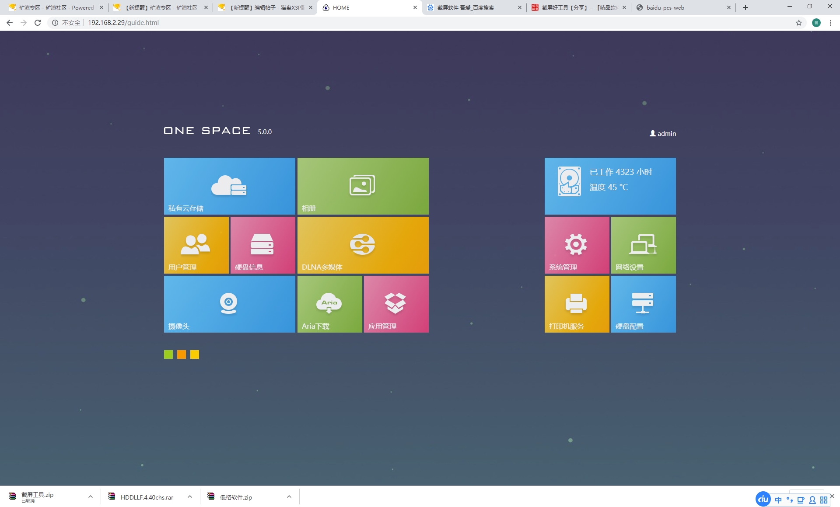Open the DLNA多媒体 tile
This screenshot has width=840, height=507.
click(x=363, y=245)
